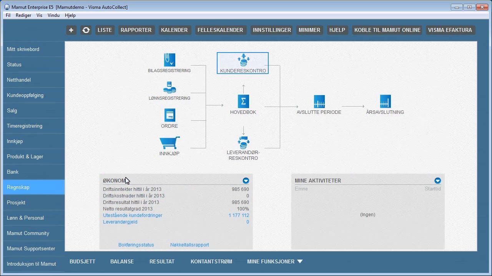The height and width of the screenshot is (276, 492).
Task: Open the Hjelp menu
Action: coord(70,15)
